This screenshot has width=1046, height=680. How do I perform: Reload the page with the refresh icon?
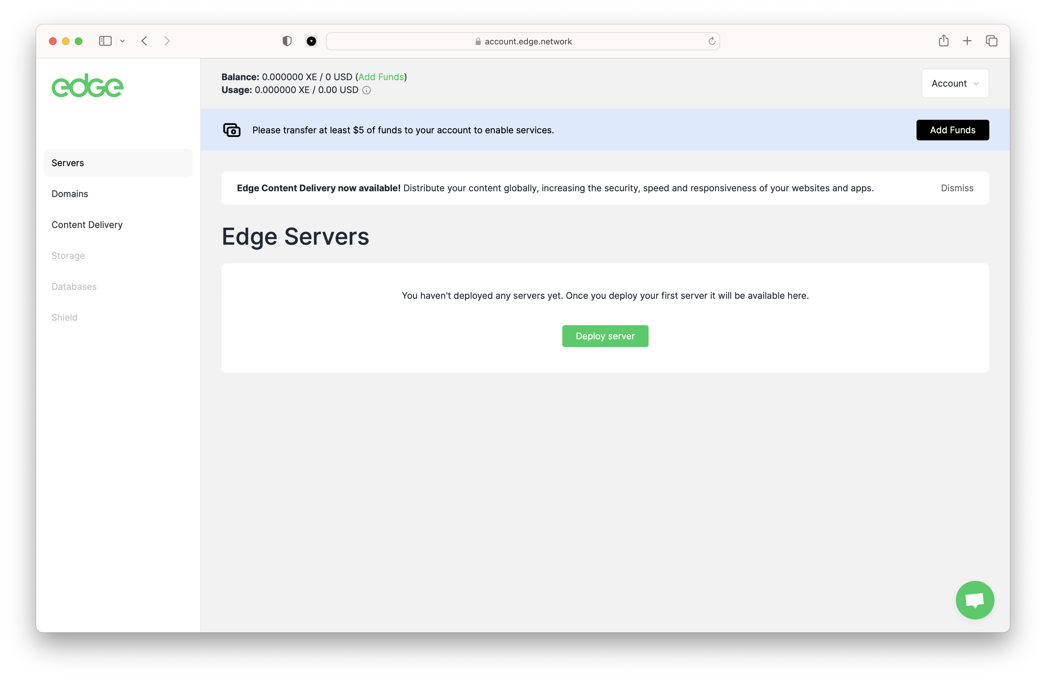click(711, 41)
